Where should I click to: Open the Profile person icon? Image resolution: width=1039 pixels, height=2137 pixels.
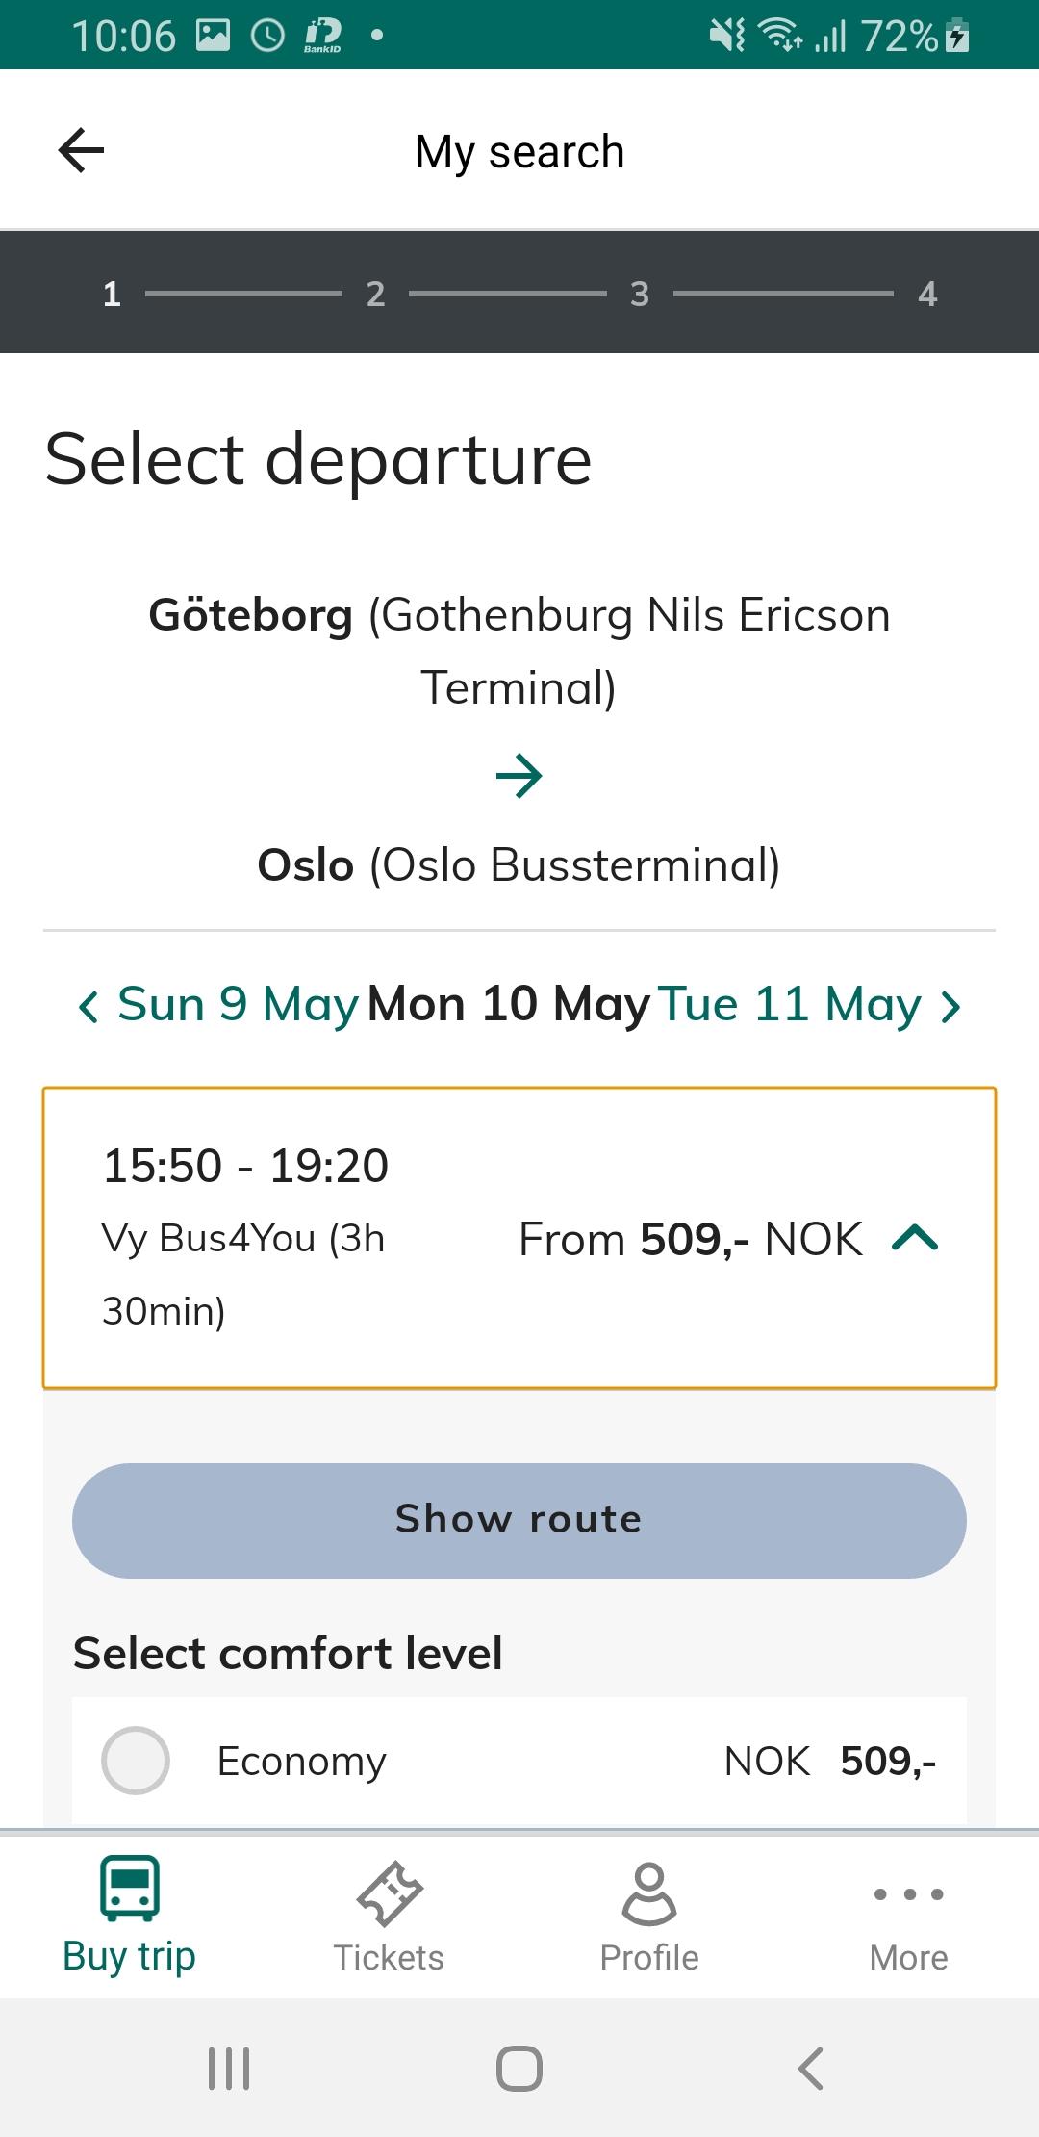[x=649, y=1894]
